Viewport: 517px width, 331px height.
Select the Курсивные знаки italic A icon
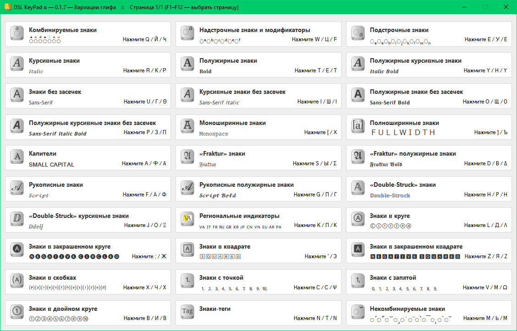[17, 64]
